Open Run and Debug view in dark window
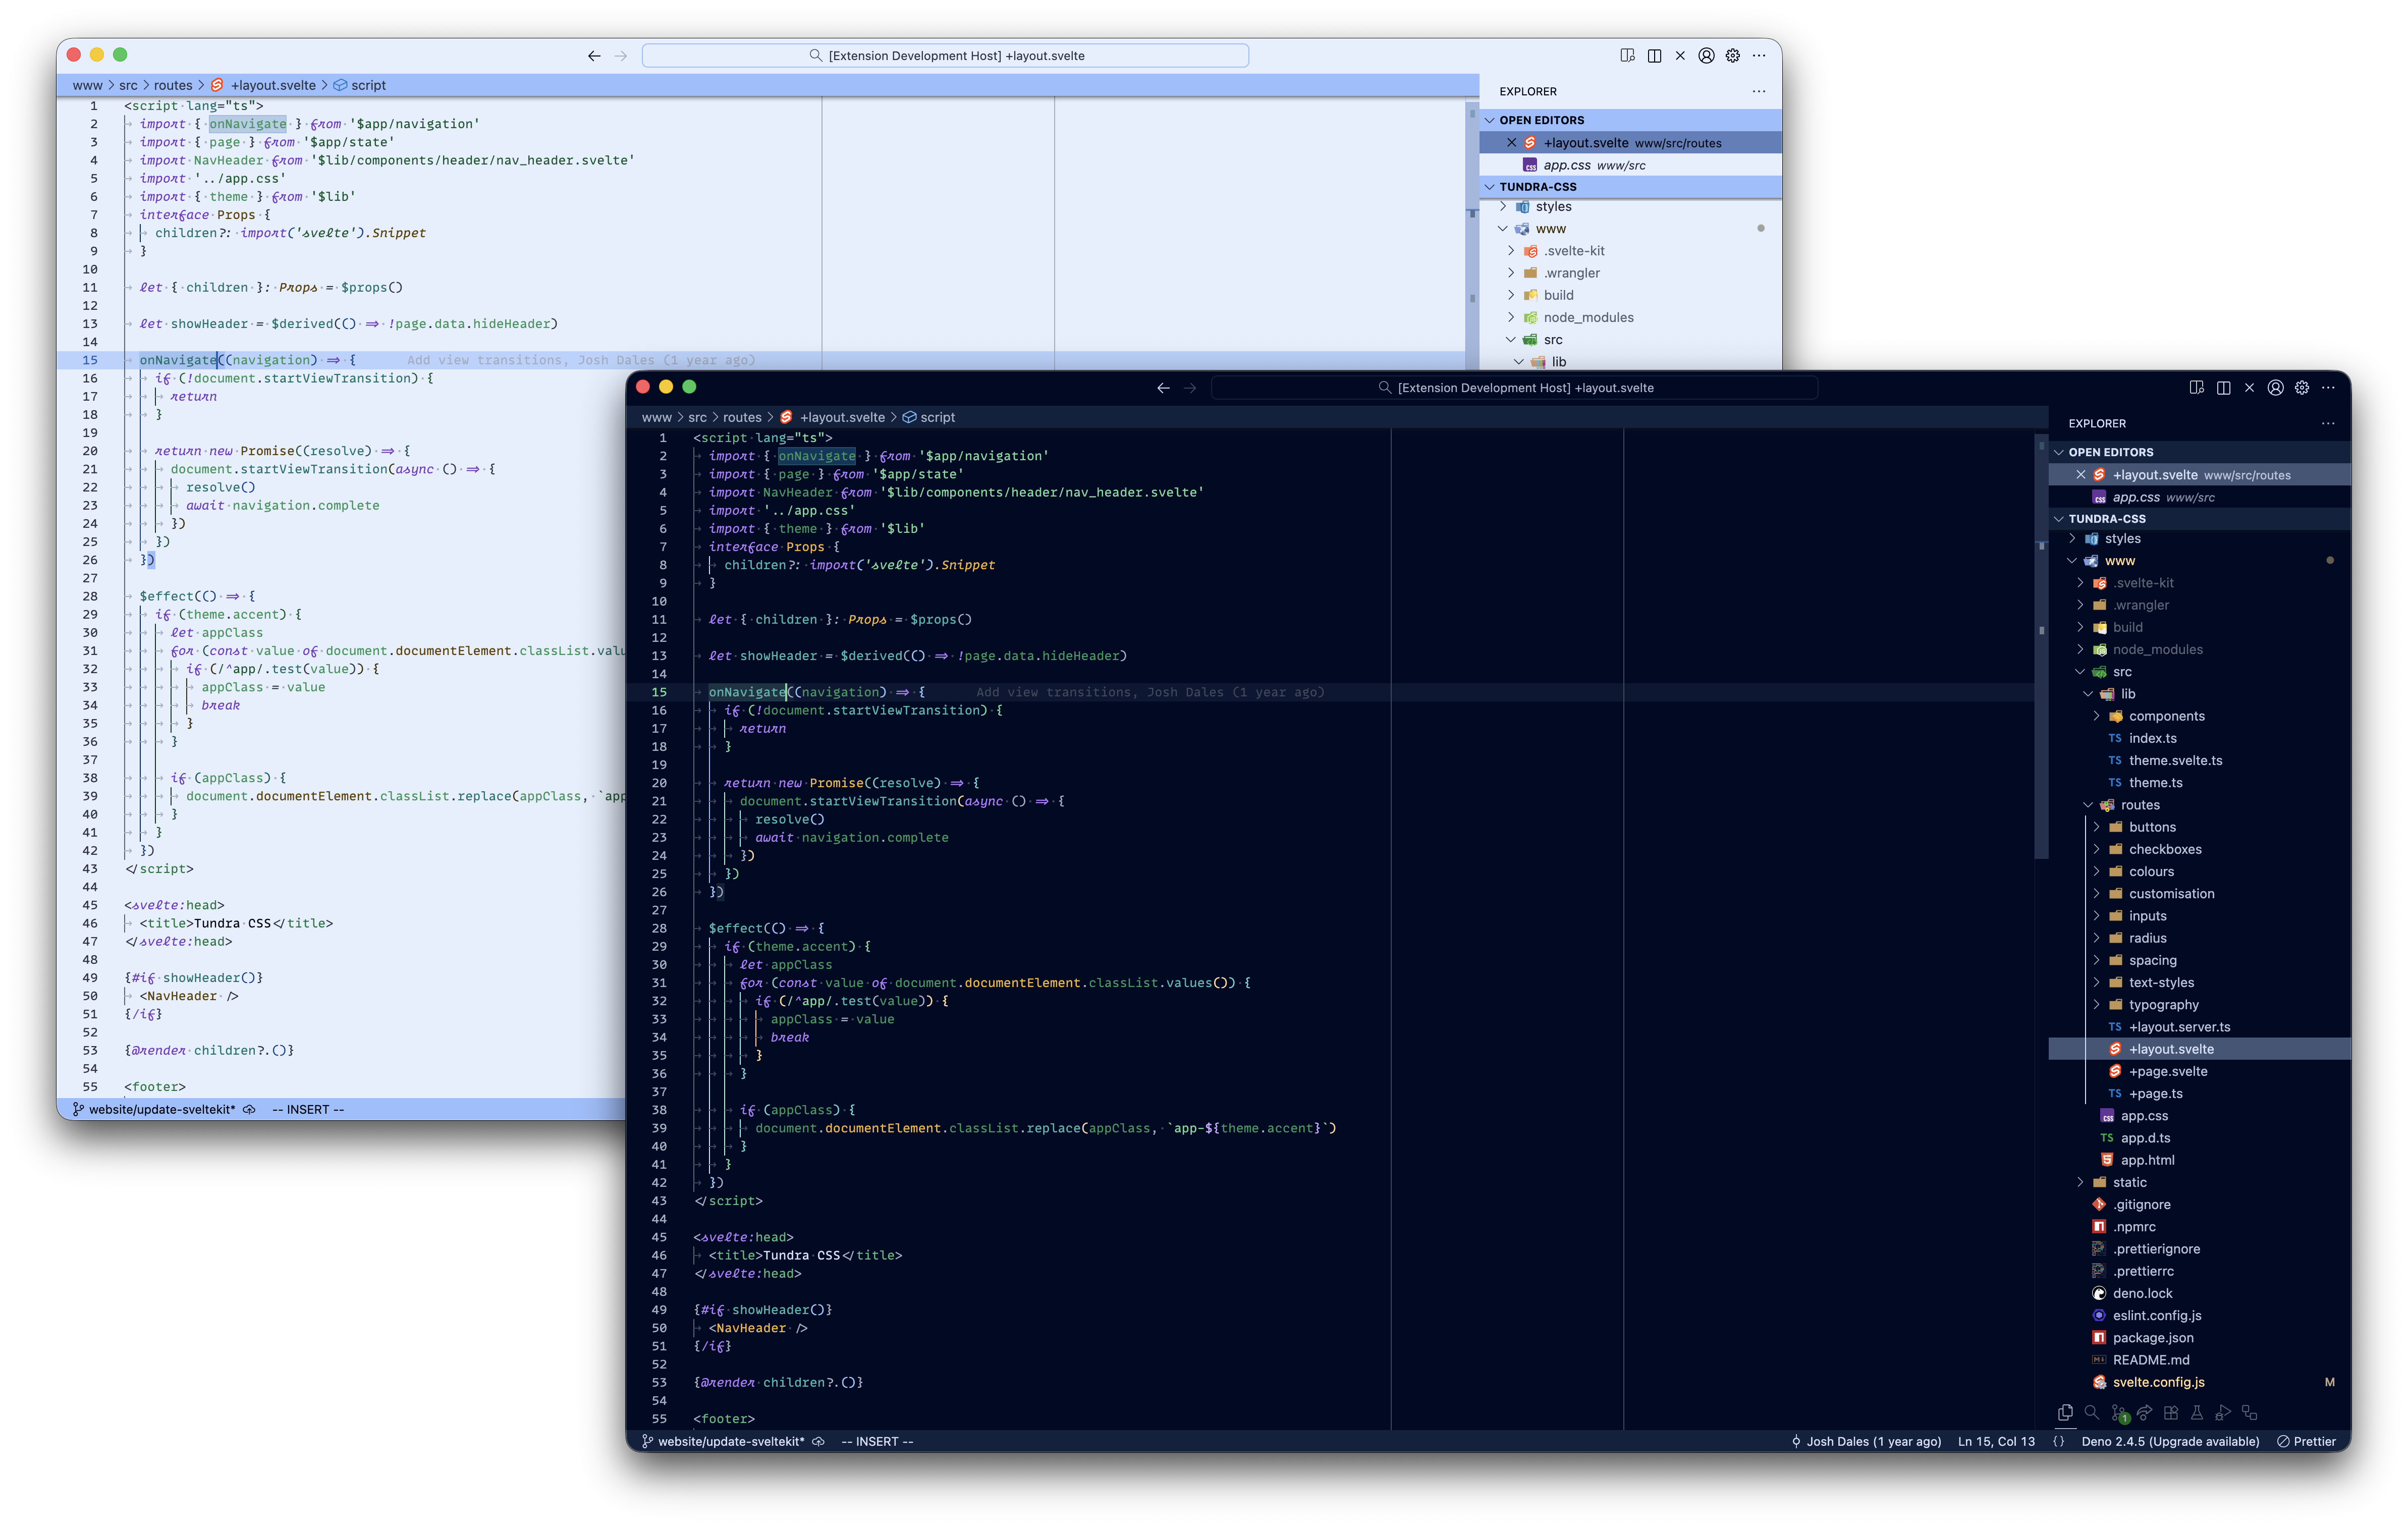The width and height of the screenshot is (2408, 1527). click(x=2222, y=1412)
